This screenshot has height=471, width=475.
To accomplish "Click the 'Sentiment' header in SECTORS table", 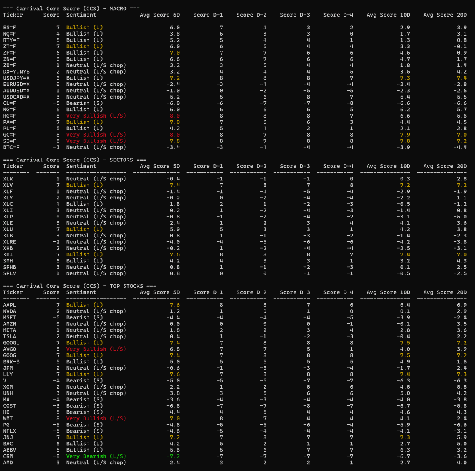I will point(81,166).
